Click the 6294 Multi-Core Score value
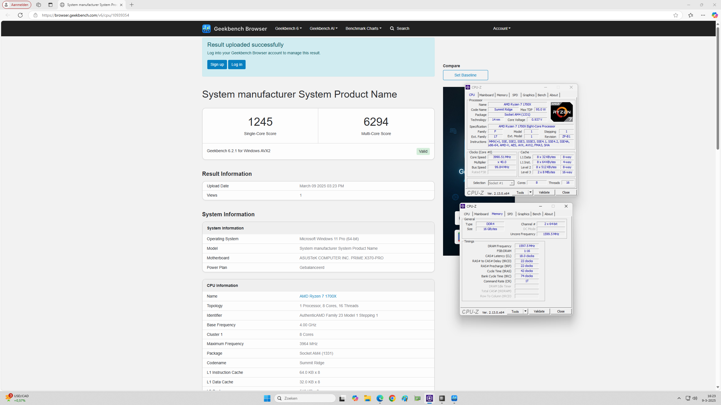 click(x=376, y=122)
